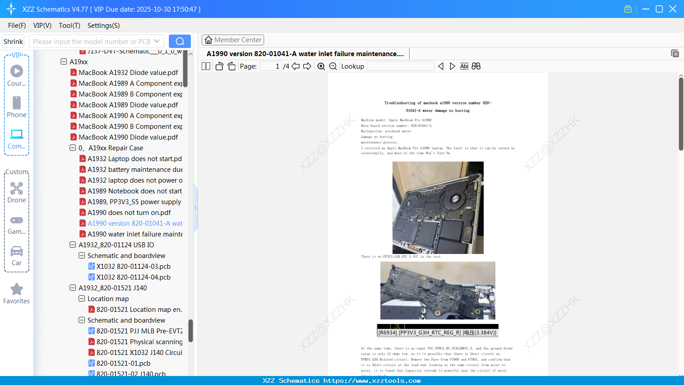Zoom out of the PDF document
Image resolution: width=684 pixels, height=385 pixels.
333,66
